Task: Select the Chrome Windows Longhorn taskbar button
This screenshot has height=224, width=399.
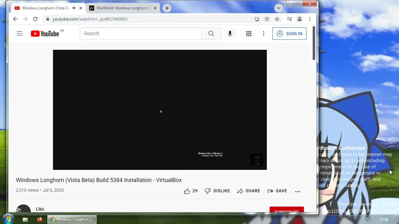Action: (x=72, y=219)
